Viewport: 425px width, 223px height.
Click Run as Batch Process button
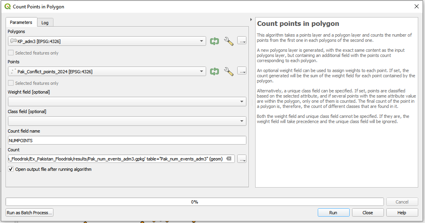click(x=30, y=213)
